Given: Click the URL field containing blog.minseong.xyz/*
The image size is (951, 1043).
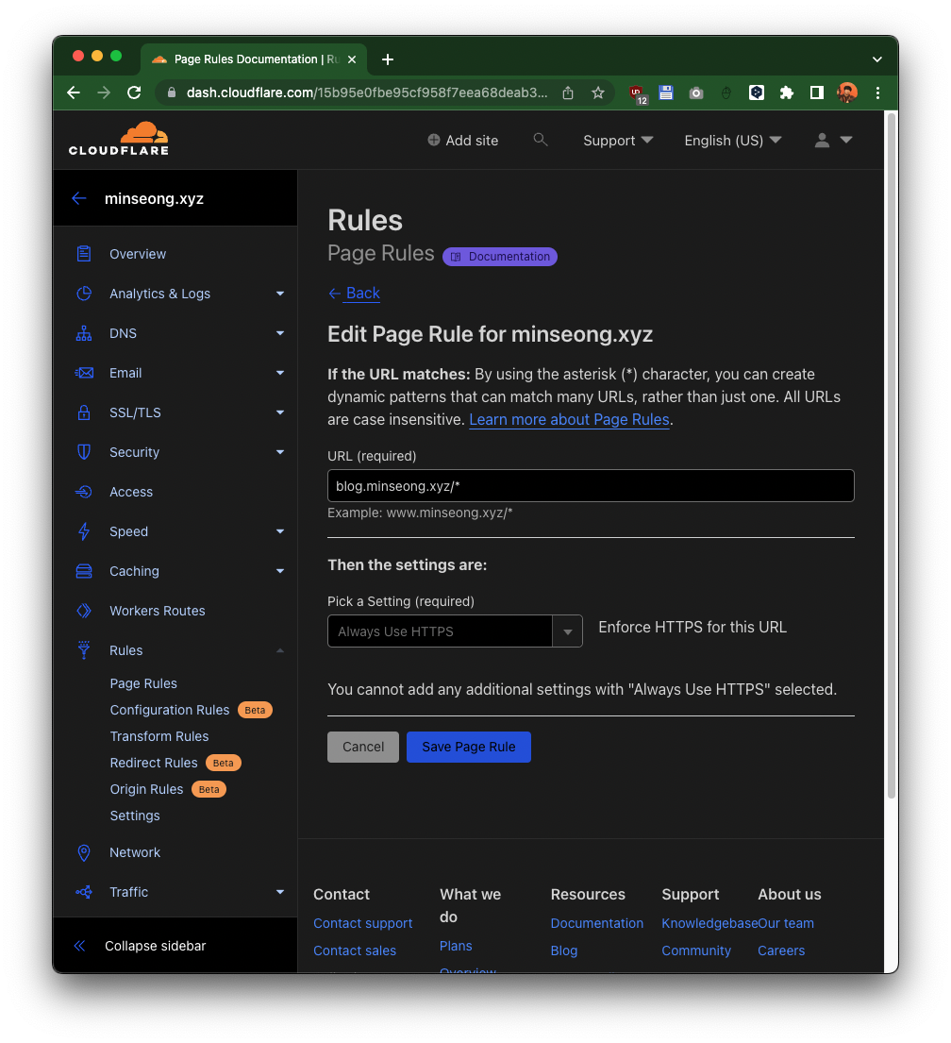Looking at the screenshot, I should (x=591, y=486).
